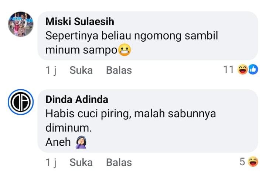Reply with Balas to Dinda Adinda's comment
The width and height of the screenshot is (266, 173).
[x=119, y=162]
